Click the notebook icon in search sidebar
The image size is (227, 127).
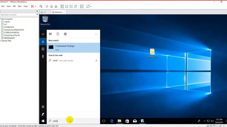(x=43, y=49)
